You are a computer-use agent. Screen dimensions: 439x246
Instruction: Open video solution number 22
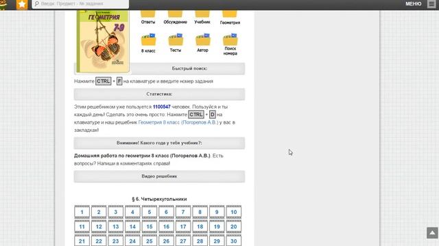click(x=99, y=241)
